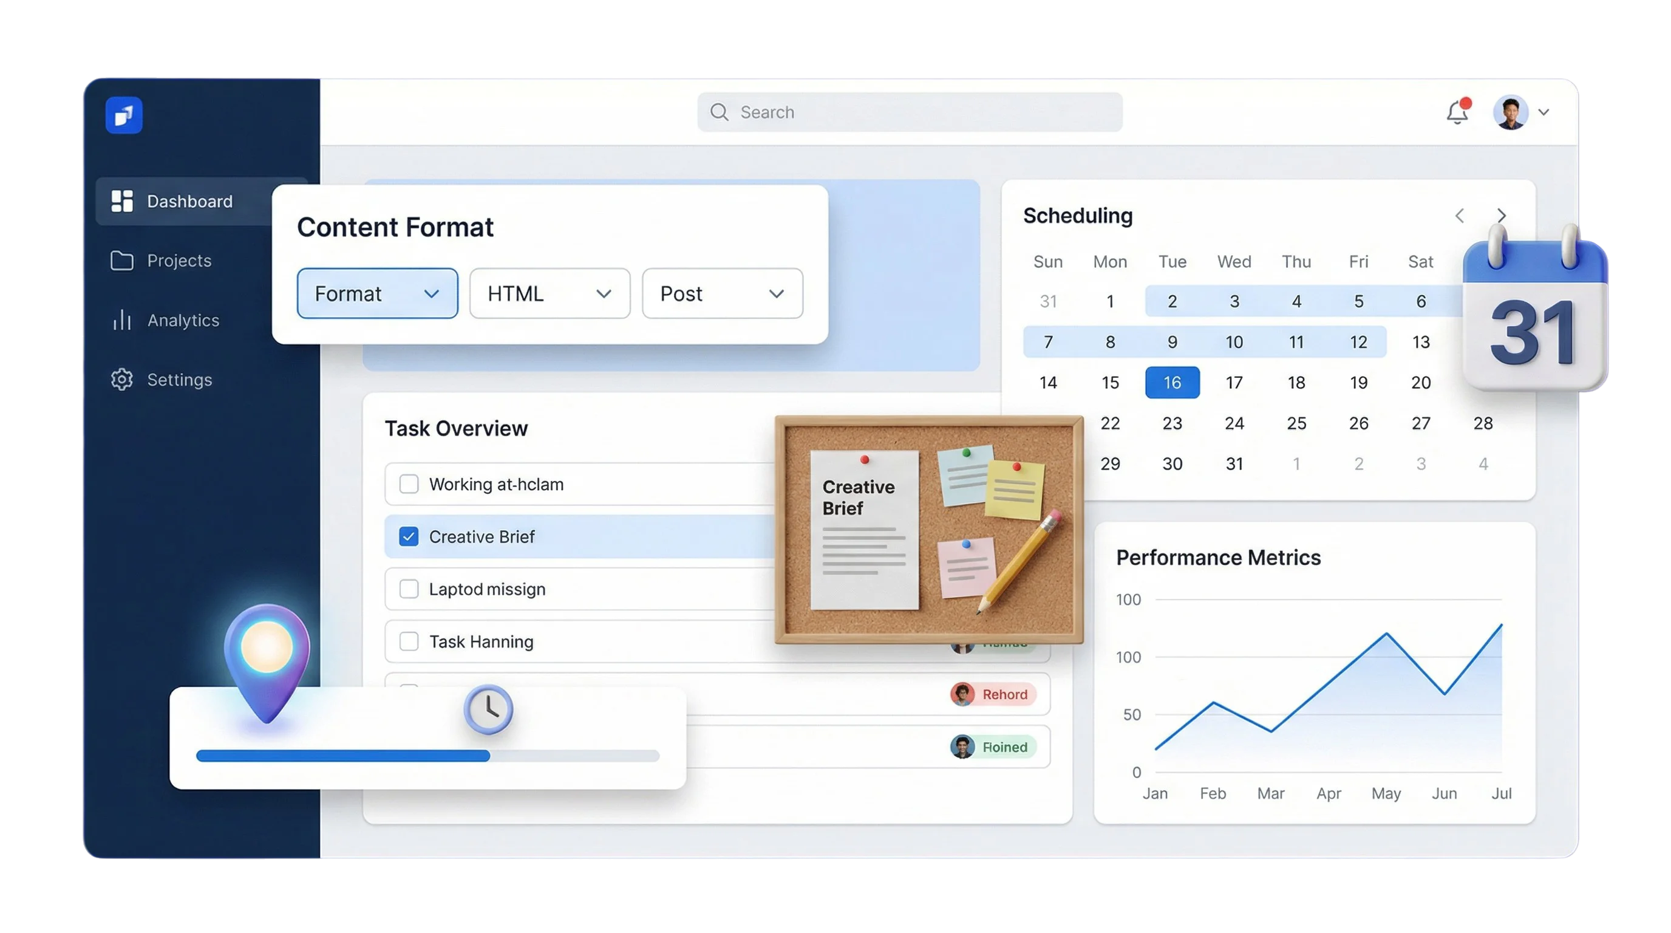The width and height of the screenshot is (1671, 933).
Task: Open notifications bell icon
Action: click(1457, 113)
